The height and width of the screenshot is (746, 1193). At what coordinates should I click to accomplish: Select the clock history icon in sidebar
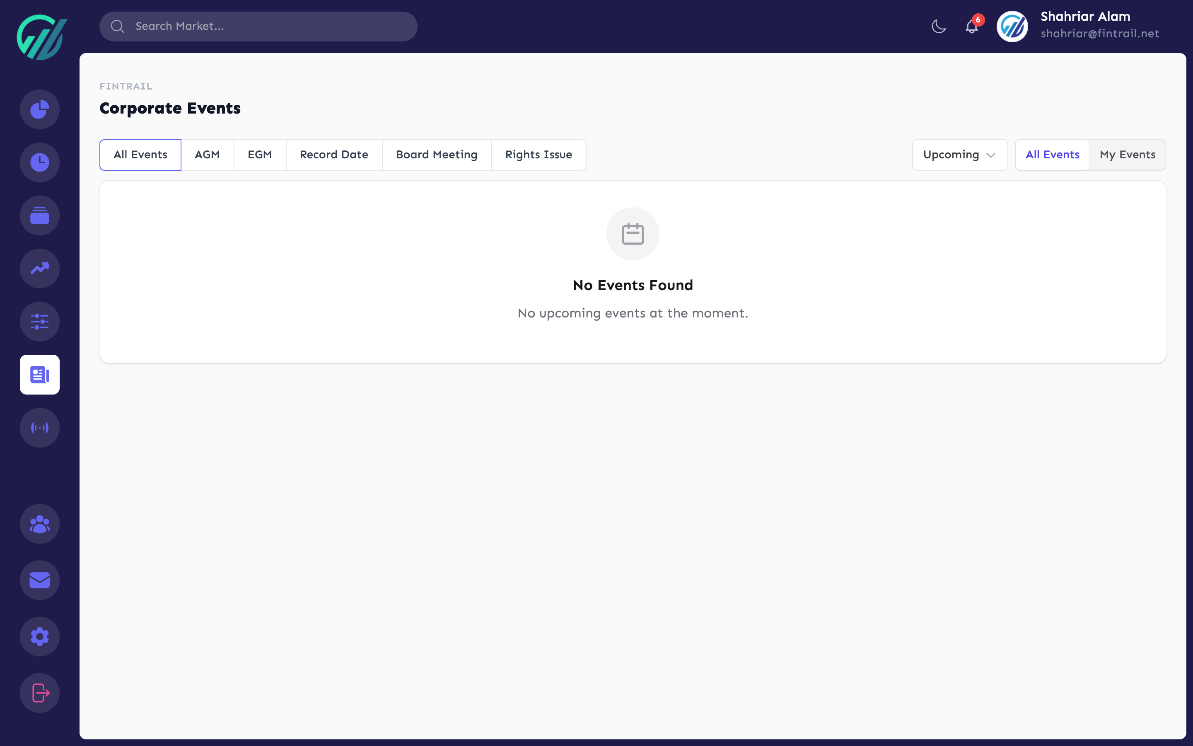[x=39, y=162]
